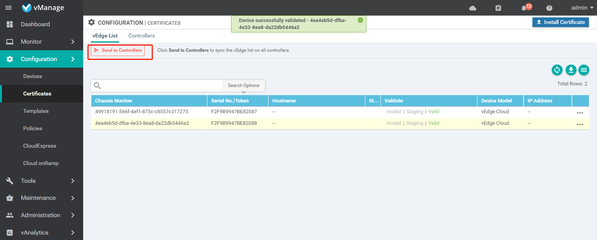
Task: Click serial number F2F9B9947BE82088
Action: click(x=234, y=123)
